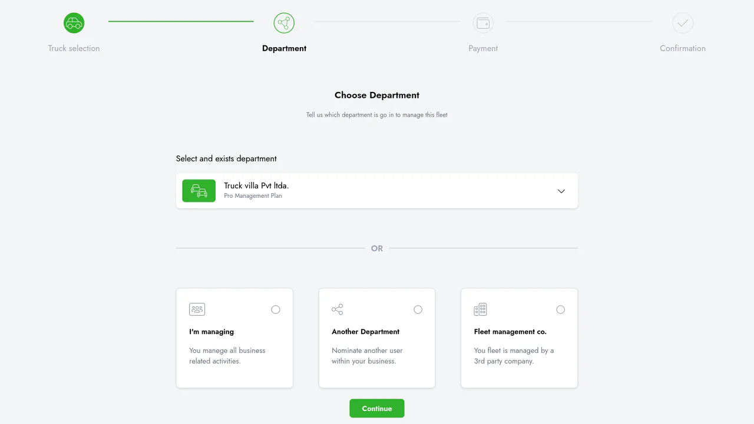Click the share icon on Another Department card
This screenshot has width=754, height=424.
click(x=338, y=309)
